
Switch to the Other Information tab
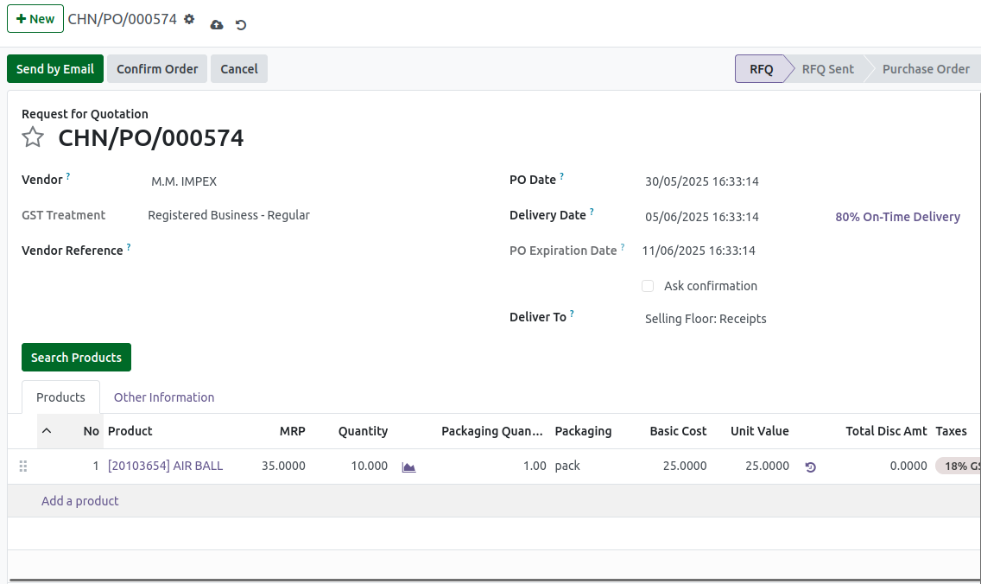pyautogui.click(x=164, y=397)
